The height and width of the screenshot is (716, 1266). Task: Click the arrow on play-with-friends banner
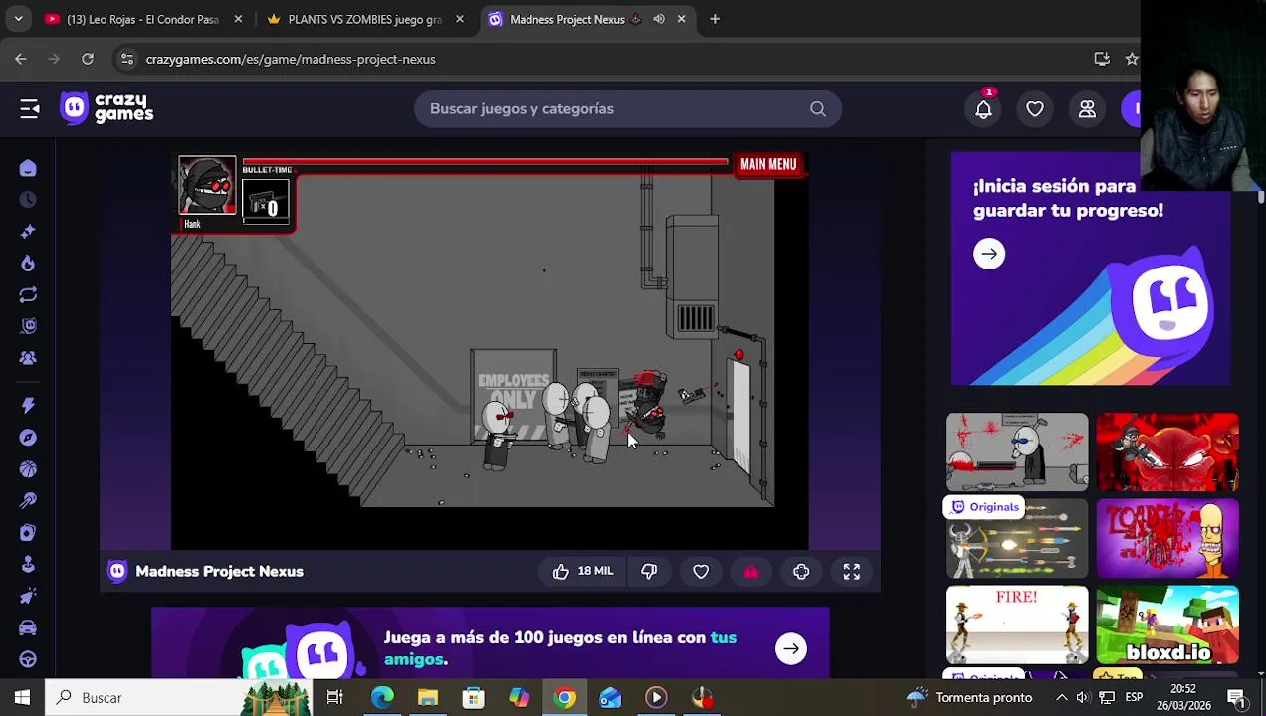(x=791, y=648)
